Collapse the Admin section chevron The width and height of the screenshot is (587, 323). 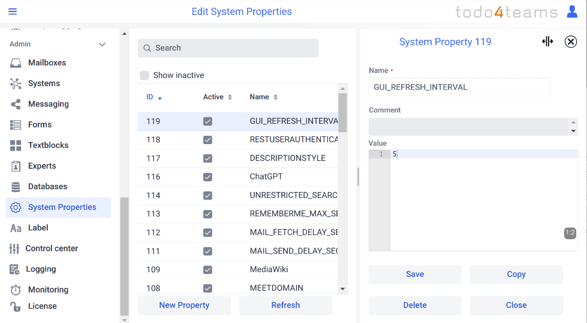pyautogui.click(x=102, y=44)
